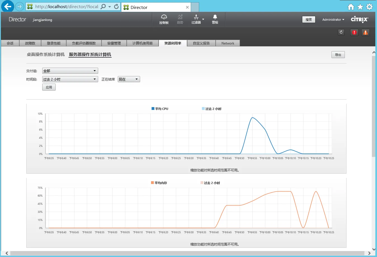Switch to the 负载评估器指数 tab
The width and height of the screenshot is (377, 257).
point(84,43)
